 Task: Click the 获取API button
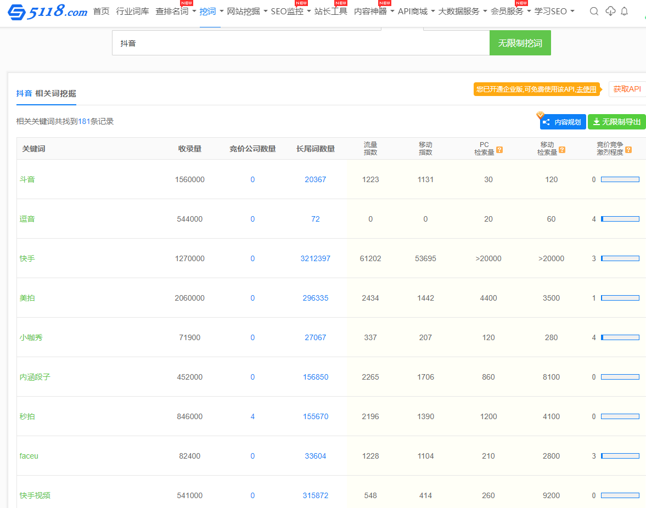(x=627, y=89)
